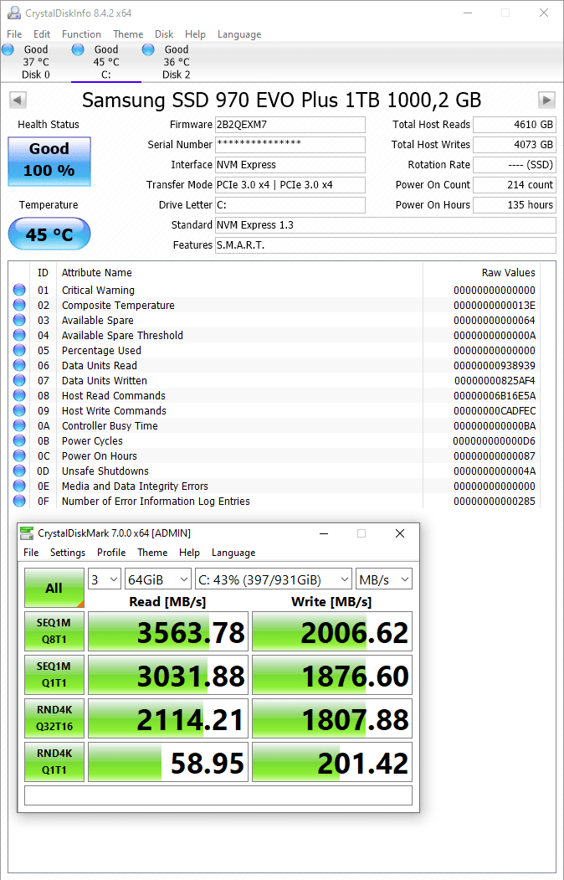
Task: Click status orb for Data Units Written row
Action: tap(19, 380)
